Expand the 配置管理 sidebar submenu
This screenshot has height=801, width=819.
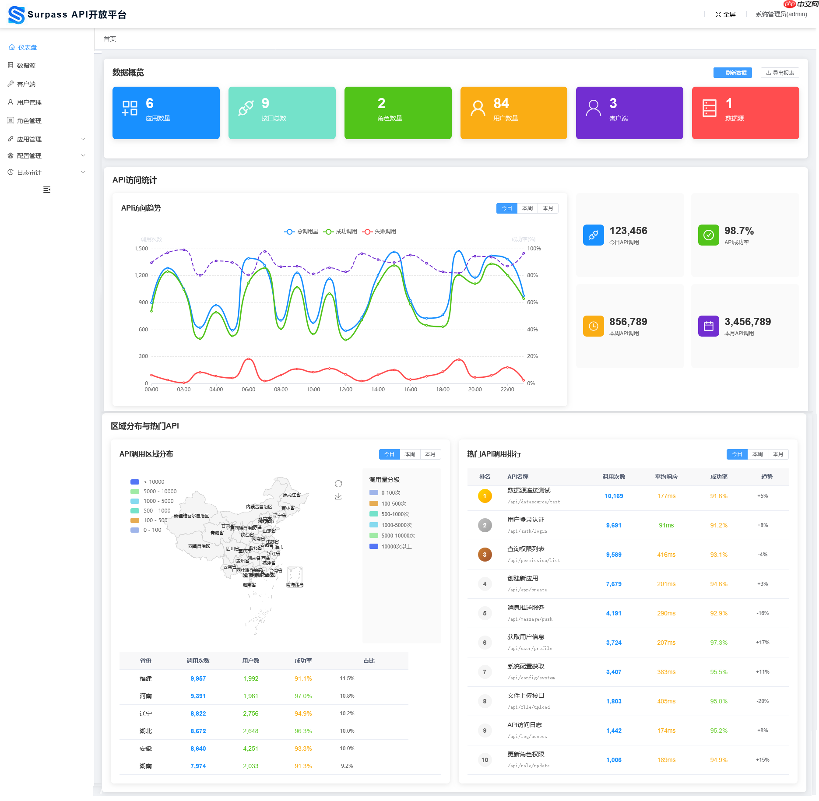click(47, 156)
